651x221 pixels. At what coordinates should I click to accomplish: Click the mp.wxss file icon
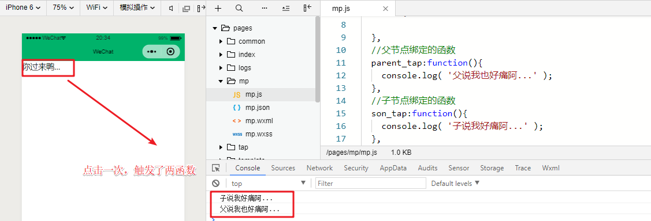click(x=237, y=134)
